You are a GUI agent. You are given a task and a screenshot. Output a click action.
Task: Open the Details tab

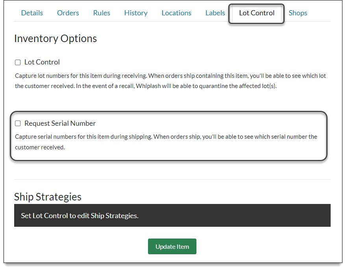click(32, 13)
